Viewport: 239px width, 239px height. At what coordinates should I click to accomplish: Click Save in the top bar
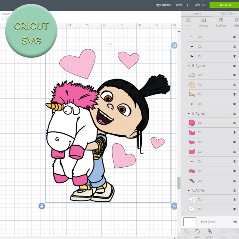click(x=179, y=5)
